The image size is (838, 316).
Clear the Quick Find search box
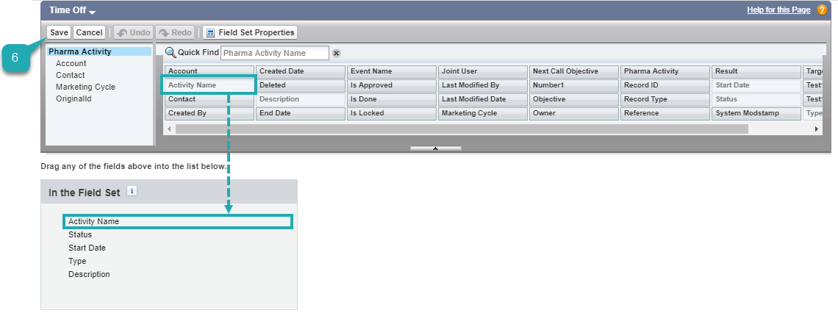click(336, 54)
